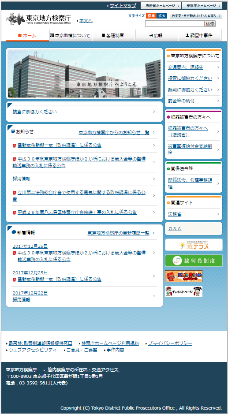Open 電動式移動棚一式 notice in お知らせ
Screen dimensions: 228x414
coord(60,145)
